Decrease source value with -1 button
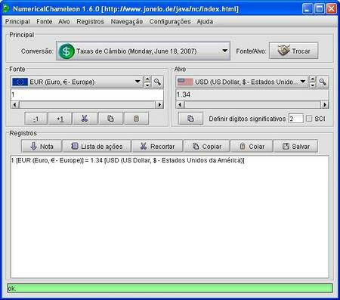Screen dimensions: 340x300 36,119
